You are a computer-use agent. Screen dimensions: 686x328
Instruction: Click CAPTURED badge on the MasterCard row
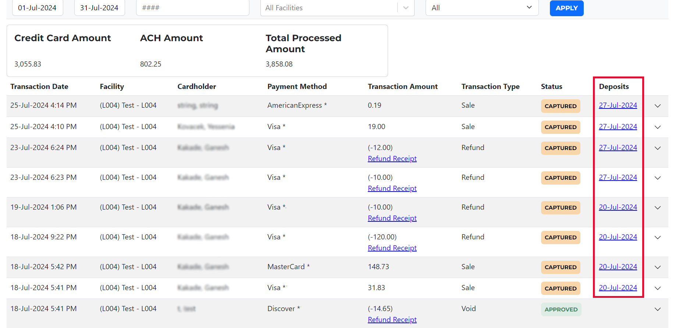[561, 267]
